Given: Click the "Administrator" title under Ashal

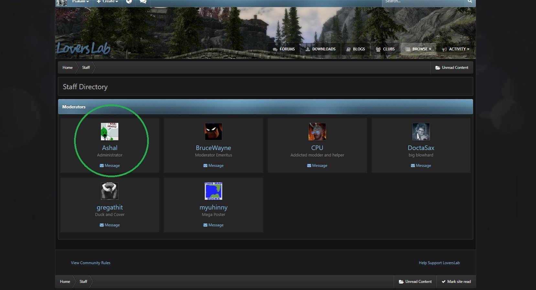Looking at the screenshot, I should [x=110, y=155].
